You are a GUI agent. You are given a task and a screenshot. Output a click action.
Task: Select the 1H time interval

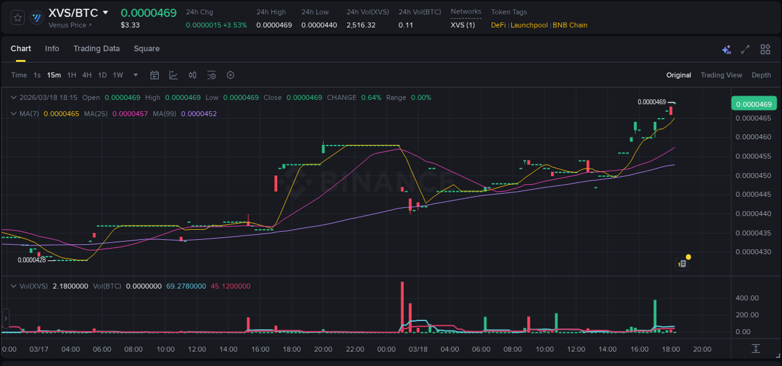72,75
